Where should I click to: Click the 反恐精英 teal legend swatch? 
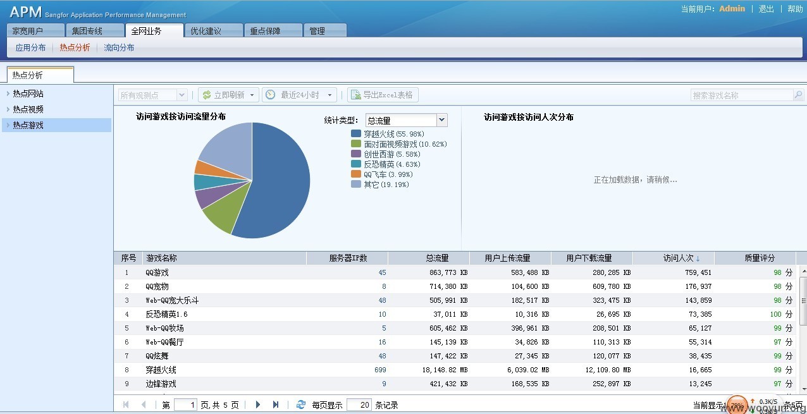(x=356, y=164)
